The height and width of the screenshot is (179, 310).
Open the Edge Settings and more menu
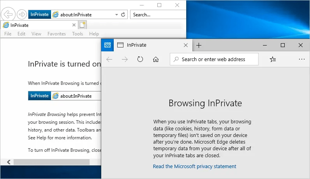(x=302, y=59)
